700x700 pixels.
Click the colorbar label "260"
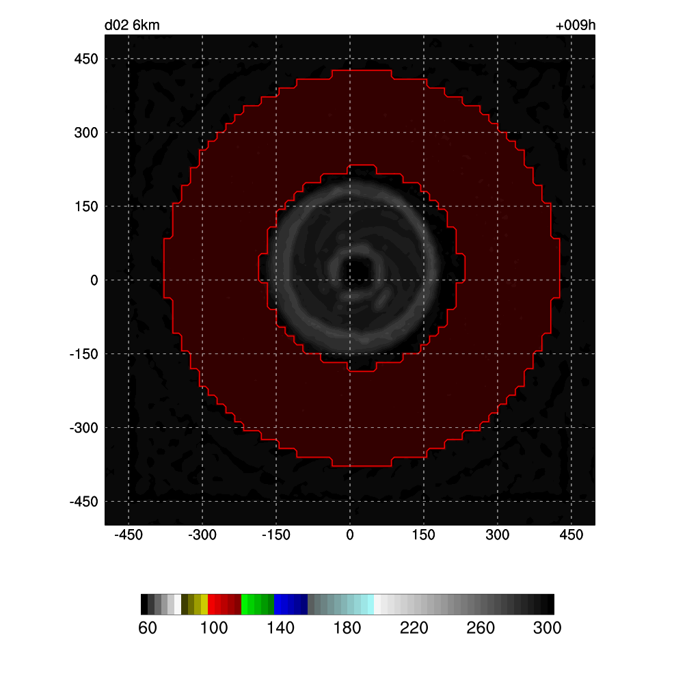(481, 628)
